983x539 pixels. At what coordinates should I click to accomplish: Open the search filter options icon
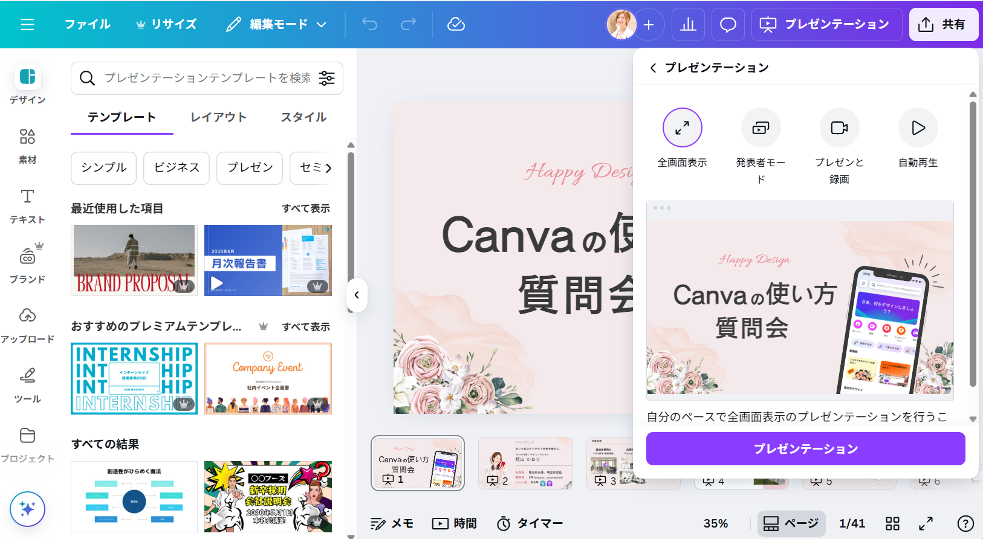(x=327, y=78)
